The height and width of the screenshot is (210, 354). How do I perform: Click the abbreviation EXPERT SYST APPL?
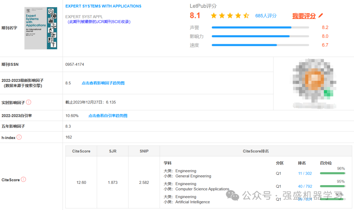[x=84, y=17]
